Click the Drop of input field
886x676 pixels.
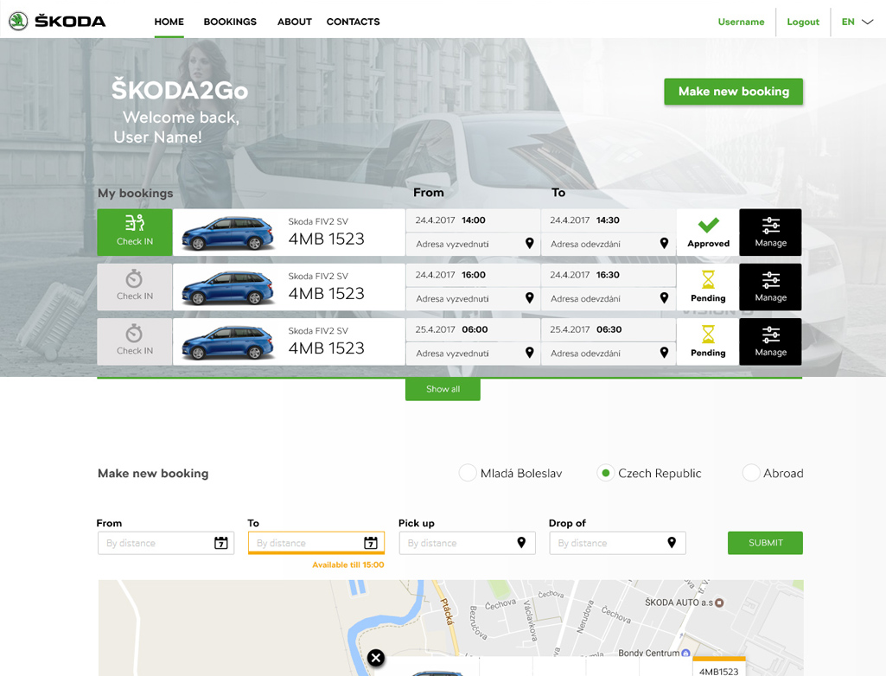pos(617,543)
